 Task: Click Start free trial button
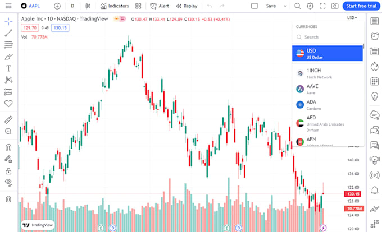(361, 6)
